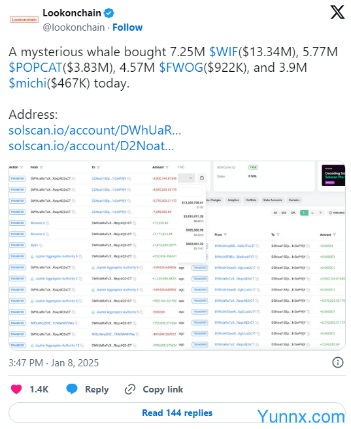This screenshot has height=429, width=351.
Task: Click the X logo icon
Action: click(337, 12)
